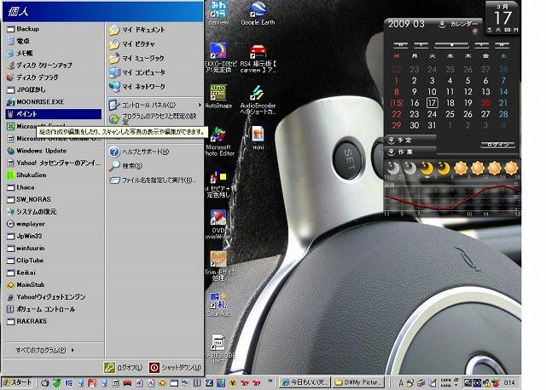Open Program Access and Defaults setting

tap(154, 119)
